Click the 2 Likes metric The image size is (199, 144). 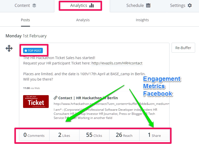[x=64, y=135]
